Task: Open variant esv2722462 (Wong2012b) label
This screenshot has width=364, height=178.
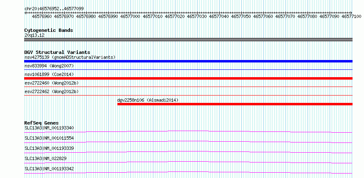Action: [x=52, y=91]
